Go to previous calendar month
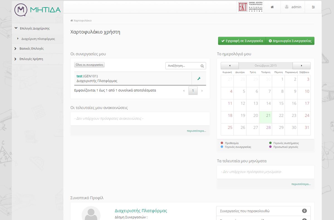The image size is (334, 220). pyautogui.click(x=230, y=66)
